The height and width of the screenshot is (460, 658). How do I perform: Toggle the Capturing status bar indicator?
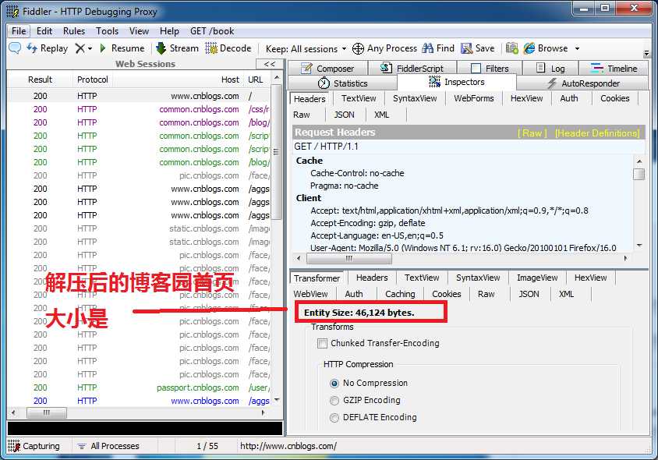tap(34, 446)
